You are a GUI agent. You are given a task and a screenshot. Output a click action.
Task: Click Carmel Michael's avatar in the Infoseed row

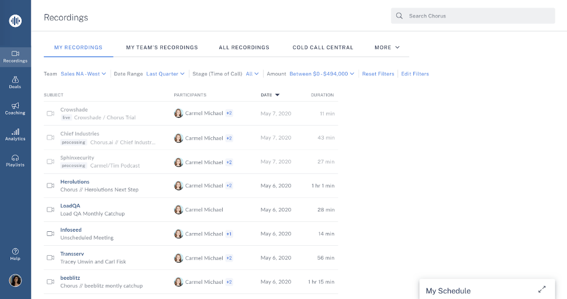[x=178, y=234]
